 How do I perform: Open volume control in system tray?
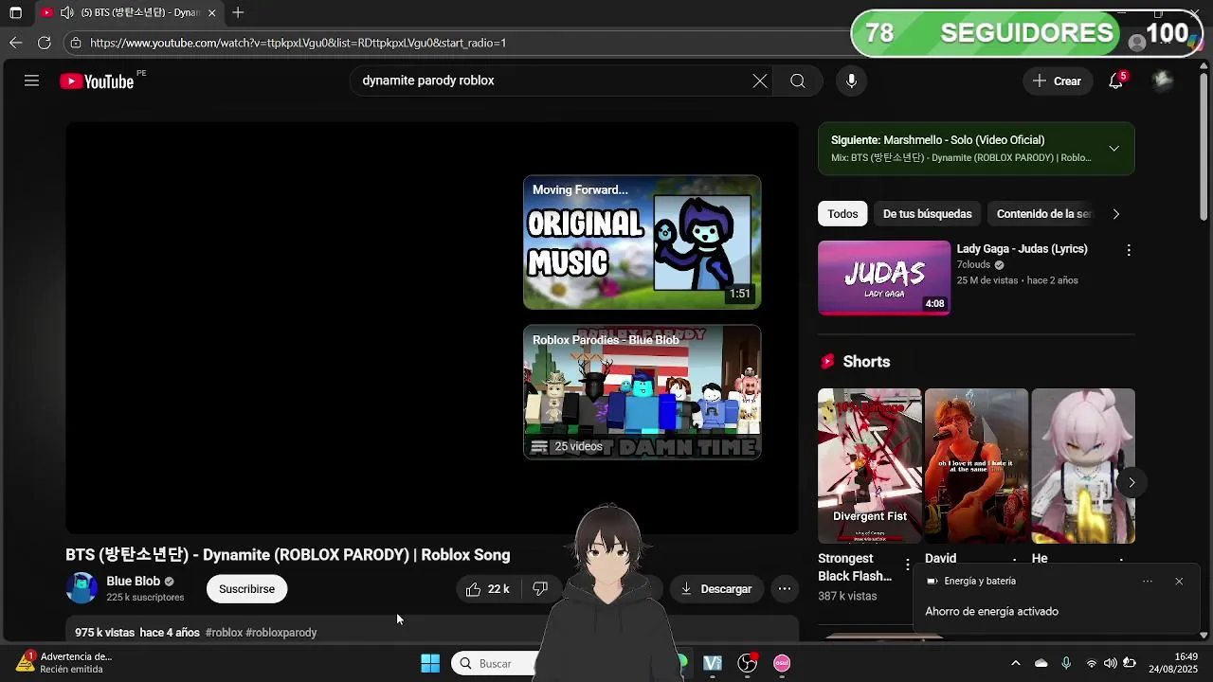1110,663
